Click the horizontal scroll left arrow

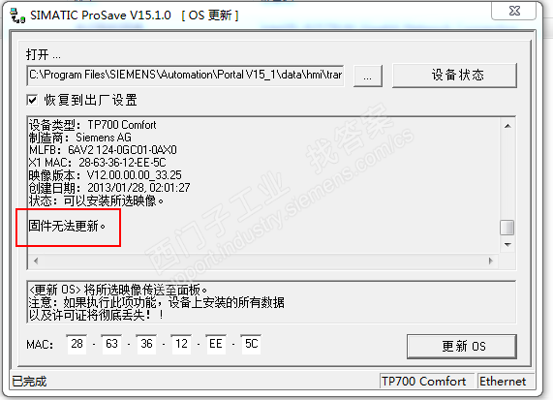(x=36, y=262)
